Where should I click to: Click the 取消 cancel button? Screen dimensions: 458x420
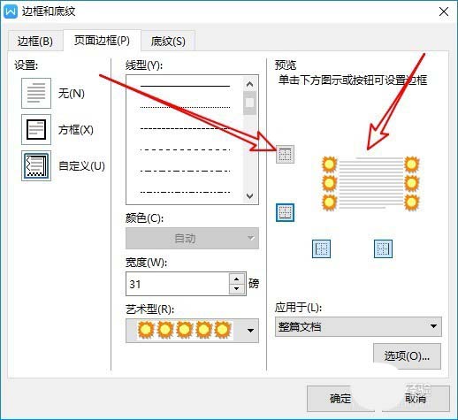[416, 399]
